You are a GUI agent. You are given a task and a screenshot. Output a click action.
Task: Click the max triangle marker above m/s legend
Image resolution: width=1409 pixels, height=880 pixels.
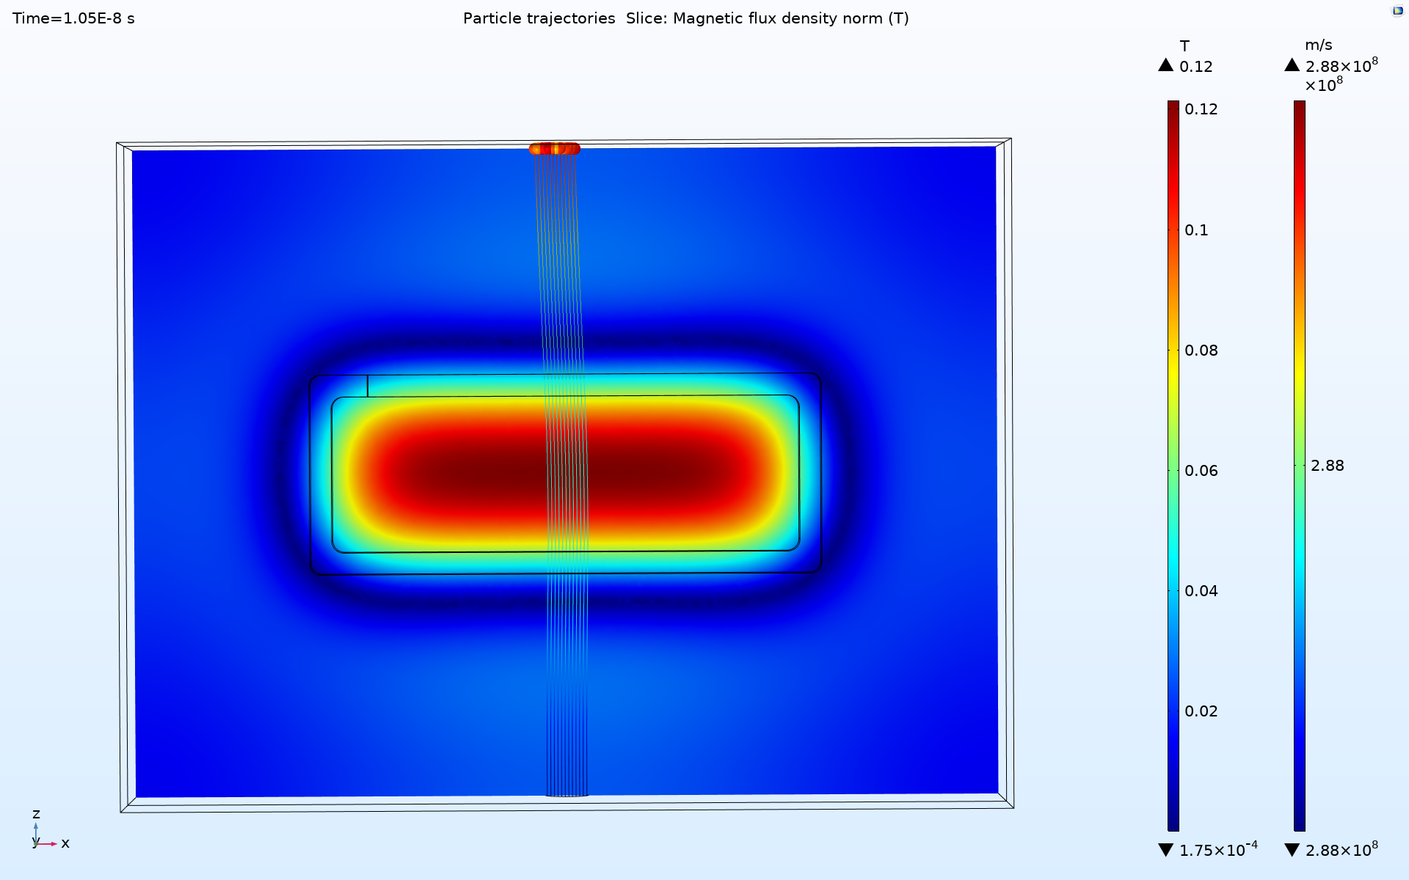coord(1292,65)
